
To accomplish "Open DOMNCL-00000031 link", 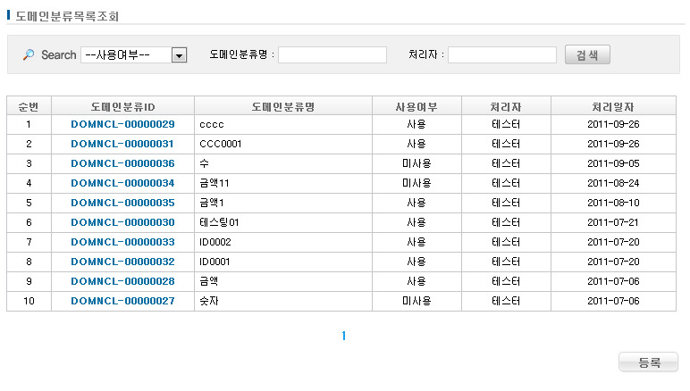I will pos(122,144).
